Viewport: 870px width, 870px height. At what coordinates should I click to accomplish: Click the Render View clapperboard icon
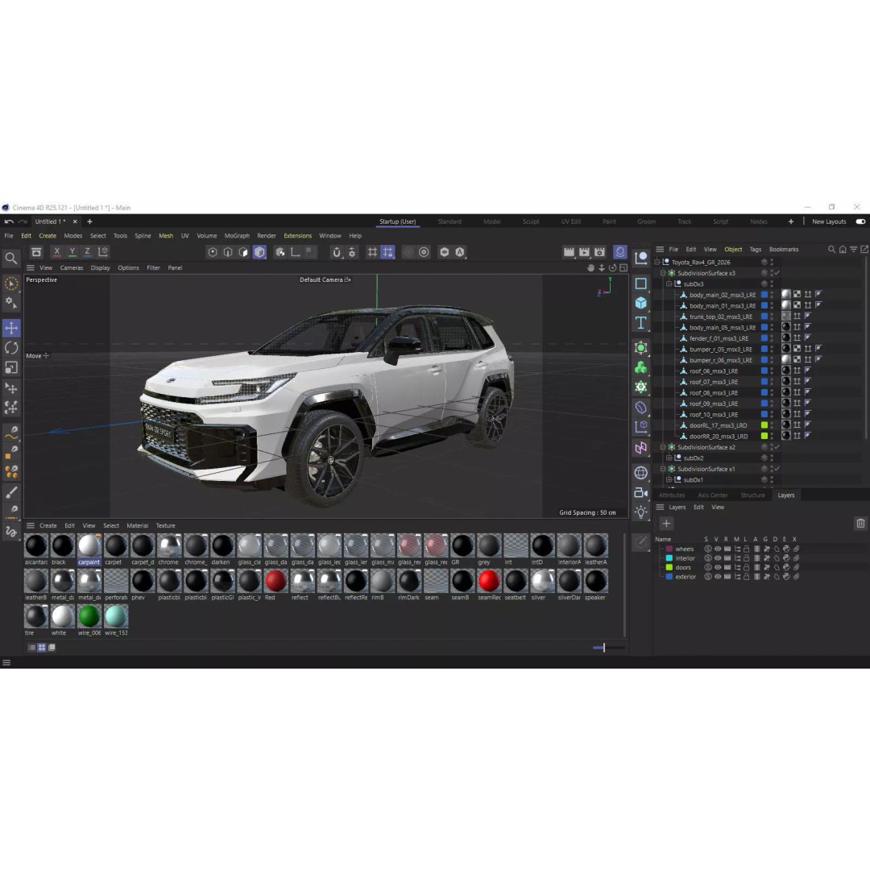click(x=569, y=252)
